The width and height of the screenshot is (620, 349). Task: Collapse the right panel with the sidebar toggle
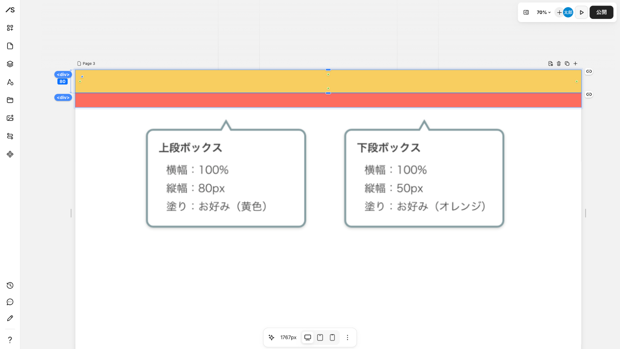tap(526, 12)
